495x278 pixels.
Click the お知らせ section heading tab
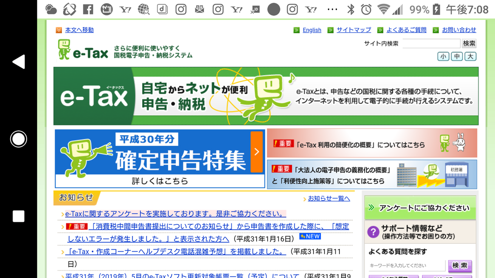coord(77,197)
